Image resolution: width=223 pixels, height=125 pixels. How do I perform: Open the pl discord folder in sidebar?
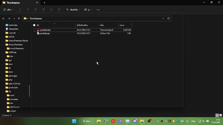pos(11,87)
